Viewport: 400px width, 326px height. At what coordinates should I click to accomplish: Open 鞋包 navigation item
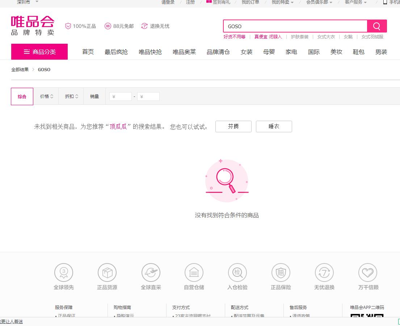tap(359, 52)
